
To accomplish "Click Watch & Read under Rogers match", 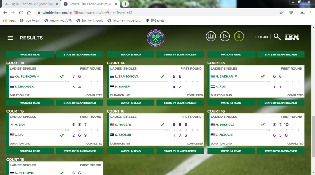I will [x=130, y=151].
